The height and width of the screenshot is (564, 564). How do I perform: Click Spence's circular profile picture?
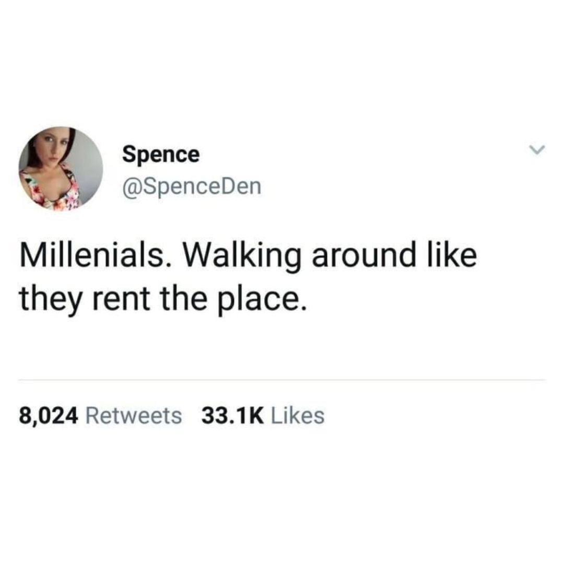[61, 168]
